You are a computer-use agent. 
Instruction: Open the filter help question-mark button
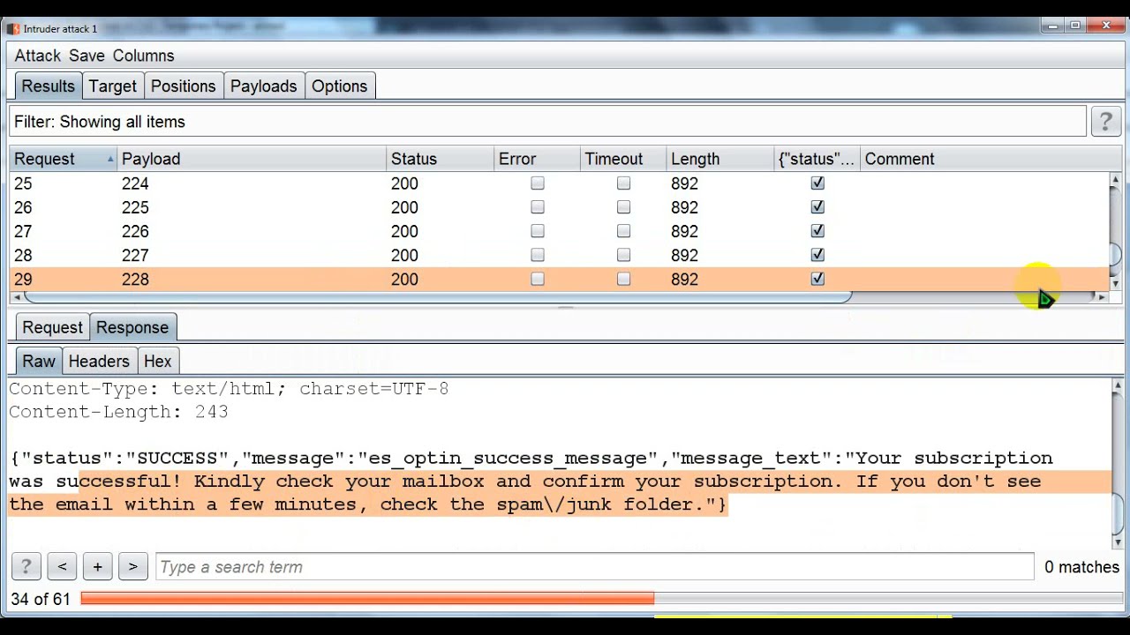(x=1105, y=122)
